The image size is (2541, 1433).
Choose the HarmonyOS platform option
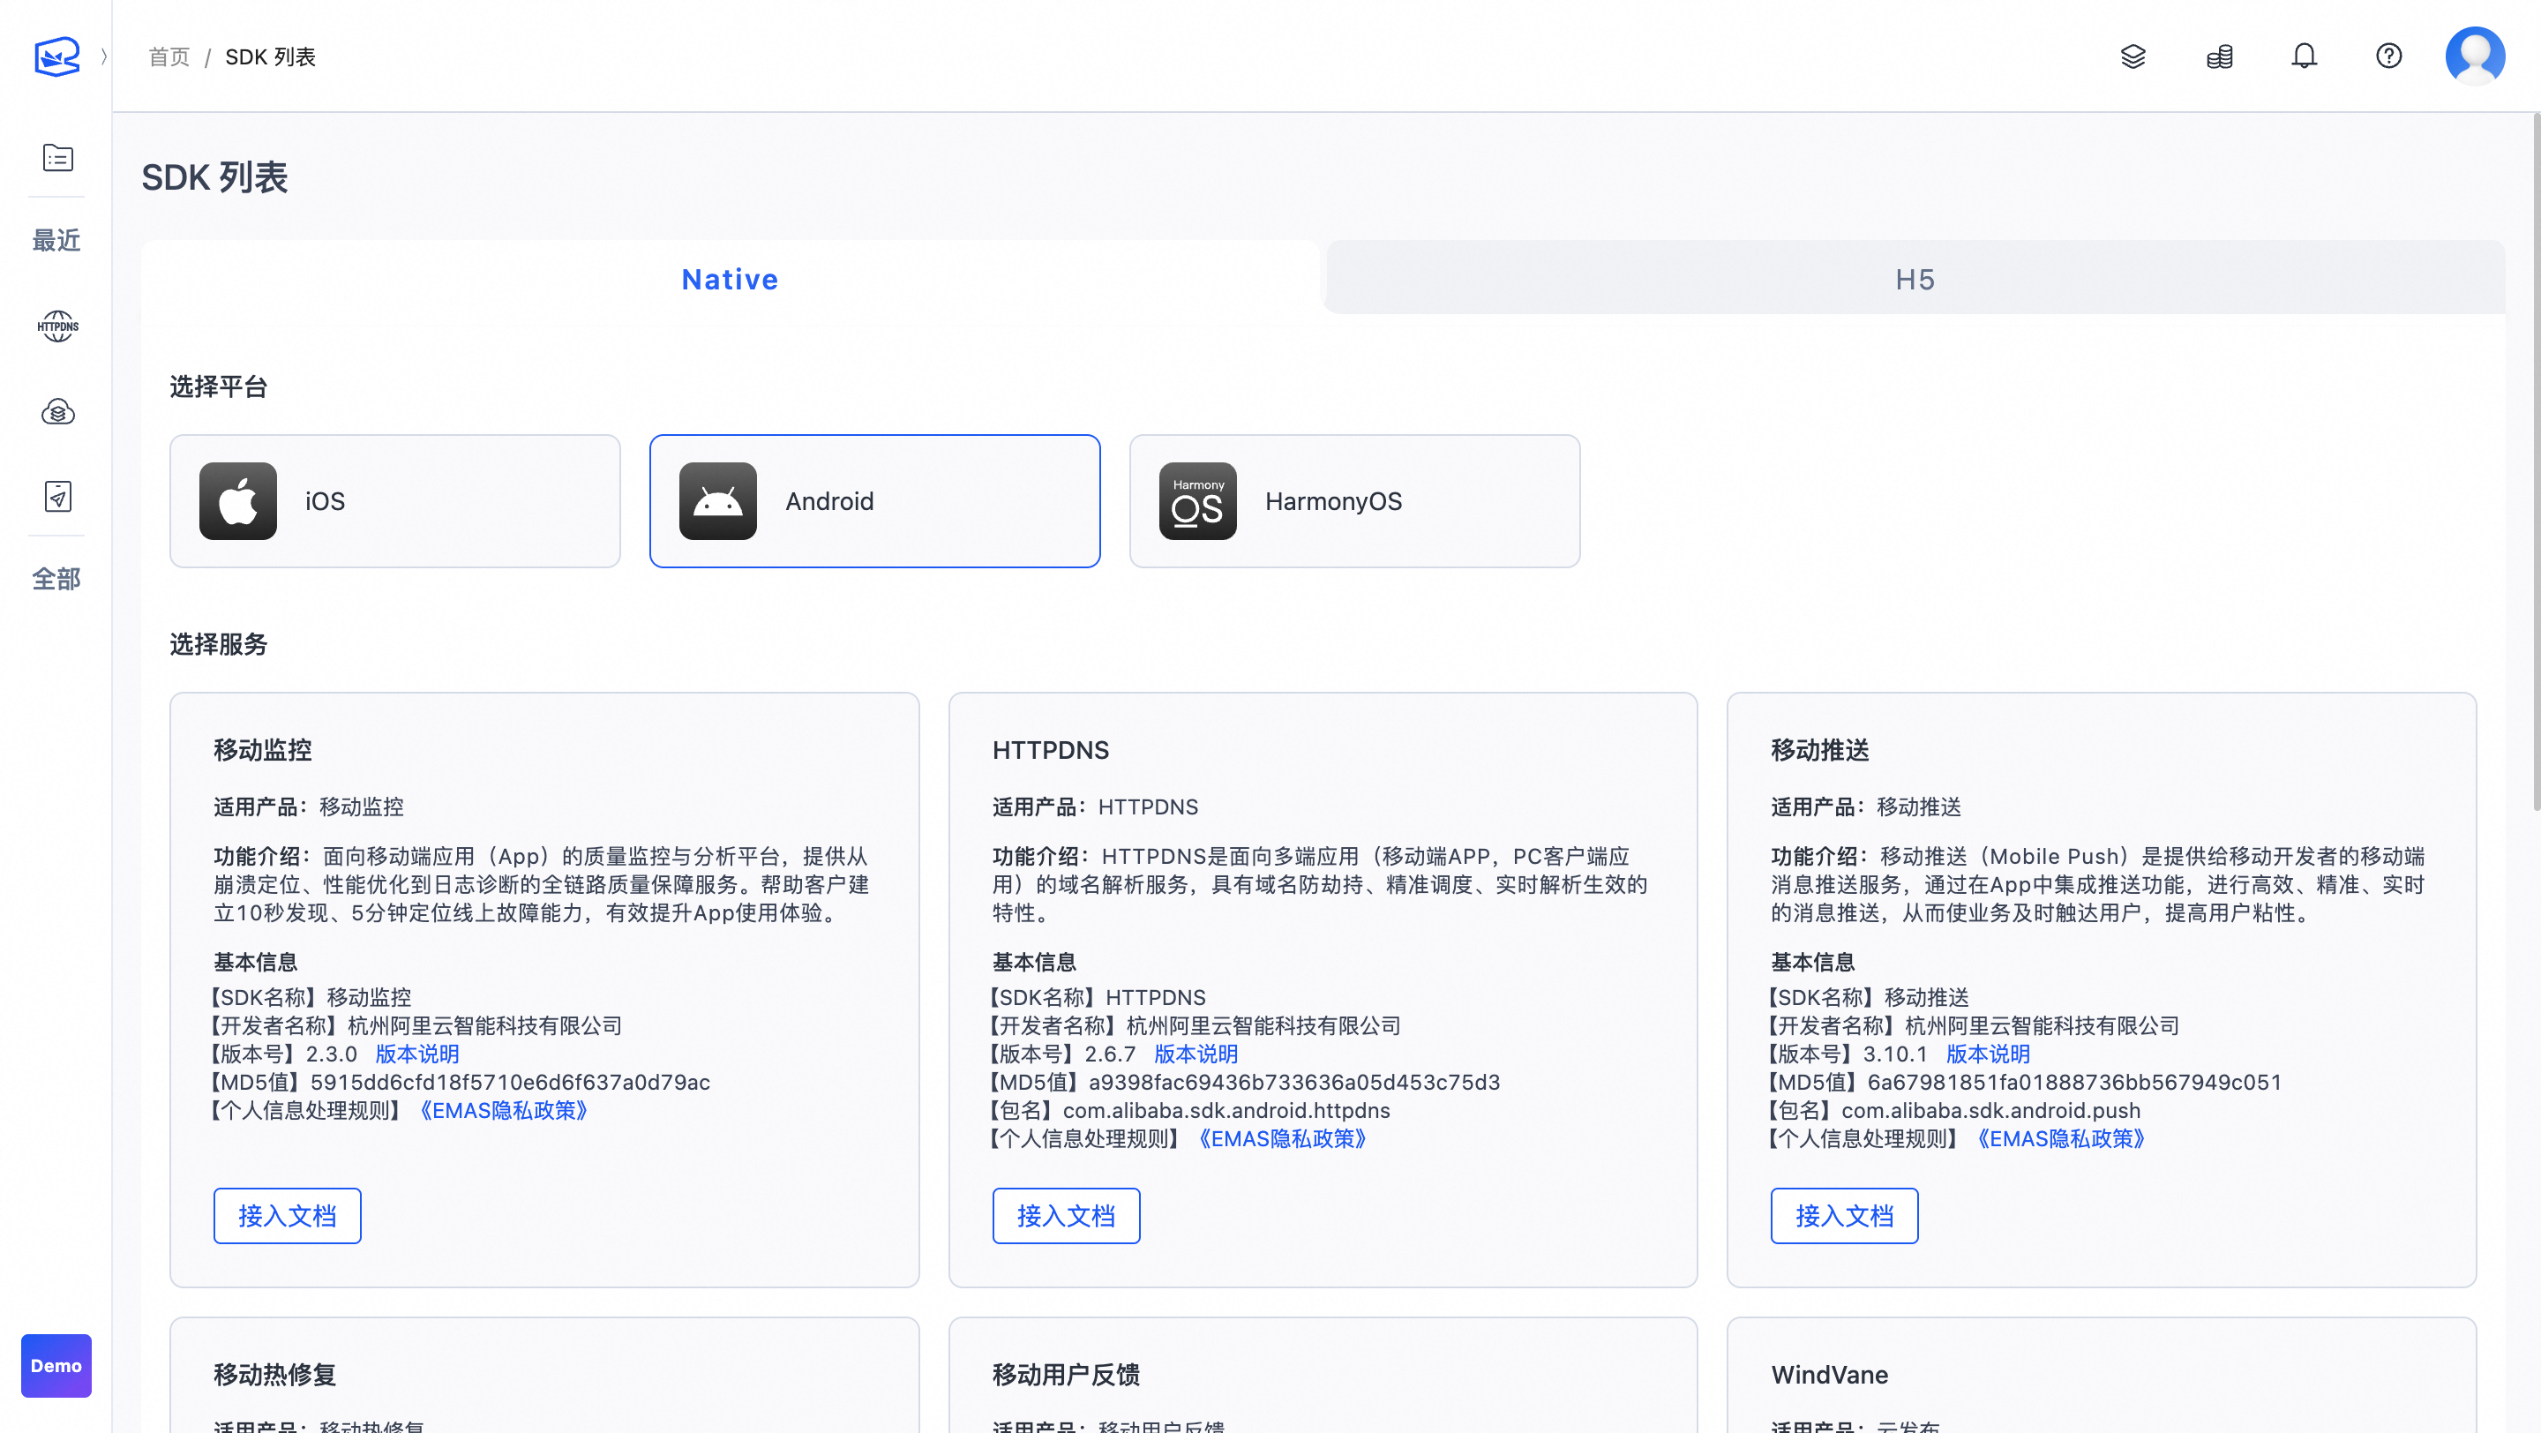pyautogui.click(x=1354, y=501)
